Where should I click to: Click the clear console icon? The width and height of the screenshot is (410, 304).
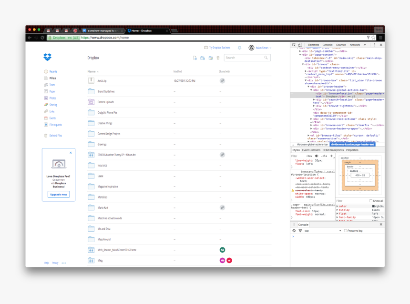point(294,231)
